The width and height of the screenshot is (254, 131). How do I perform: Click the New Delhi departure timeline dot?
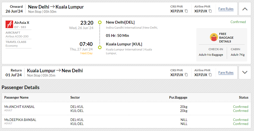point(100,22)
